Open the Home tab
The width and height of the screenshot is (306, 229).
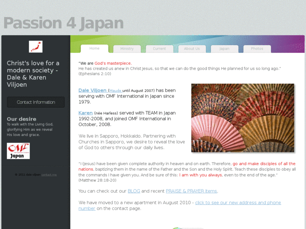pyautogui.click(x=94, y=48)
